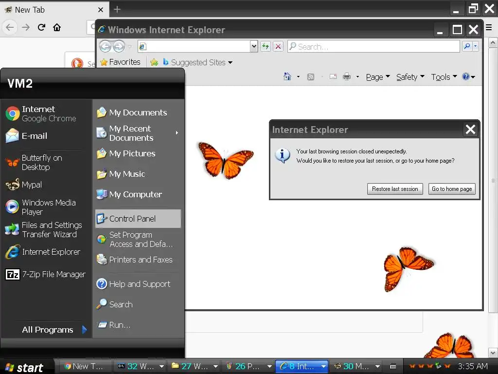This screenshot has height=374, width=498.
Task: Click Chrome reload button
Action: tap(42, 27)
